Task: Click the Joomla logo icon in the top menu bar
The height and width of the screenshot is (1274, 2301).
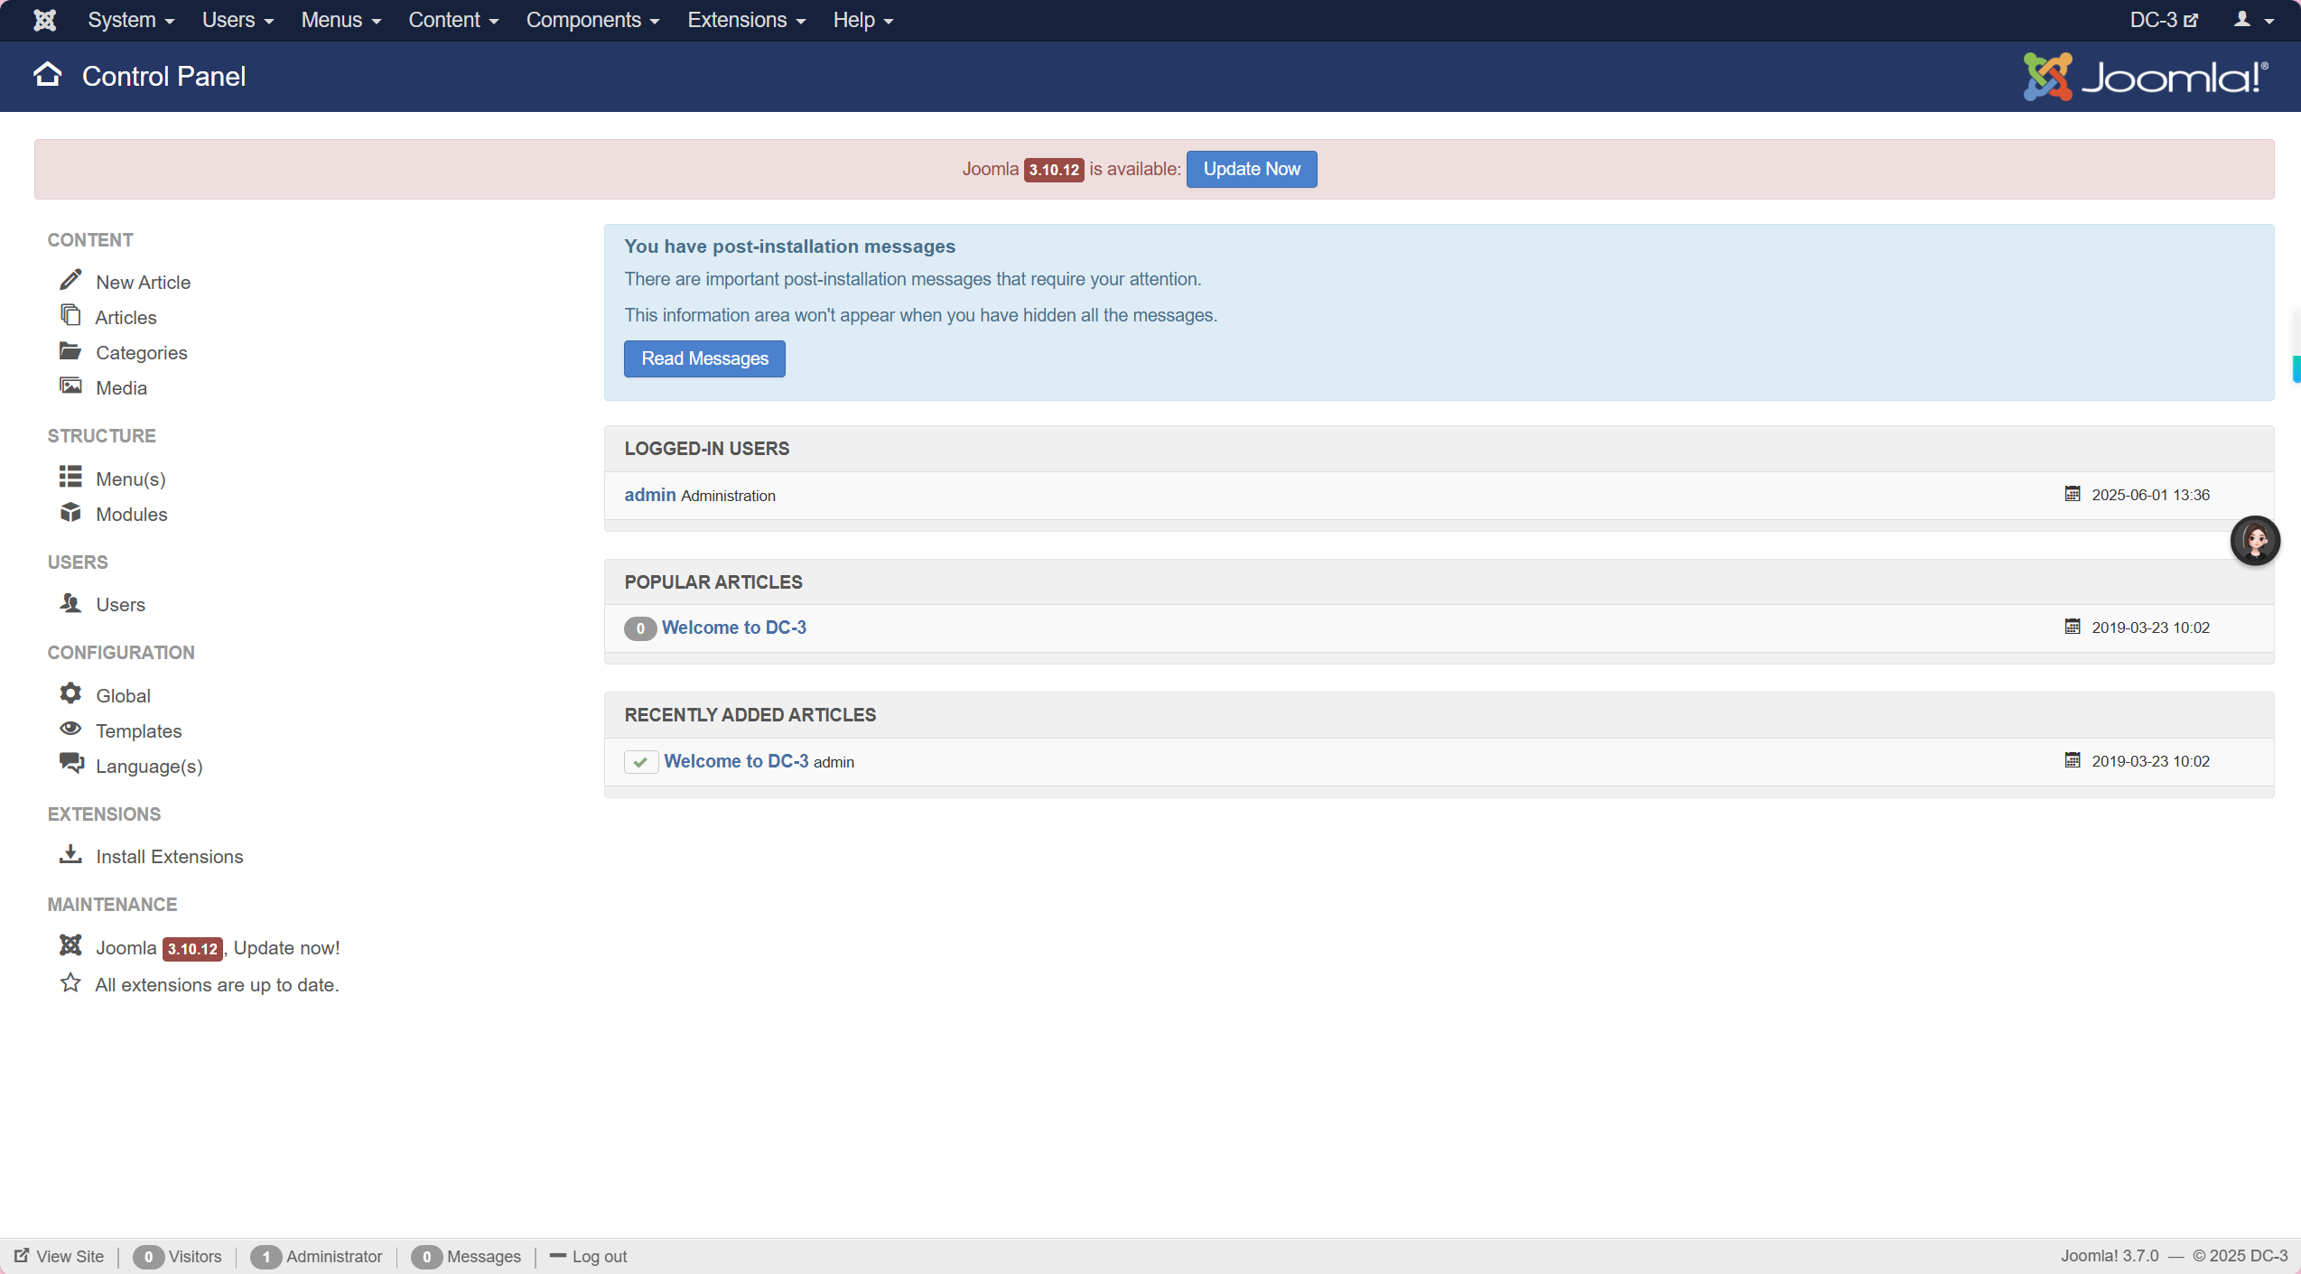Action: [x=44, y=20]
